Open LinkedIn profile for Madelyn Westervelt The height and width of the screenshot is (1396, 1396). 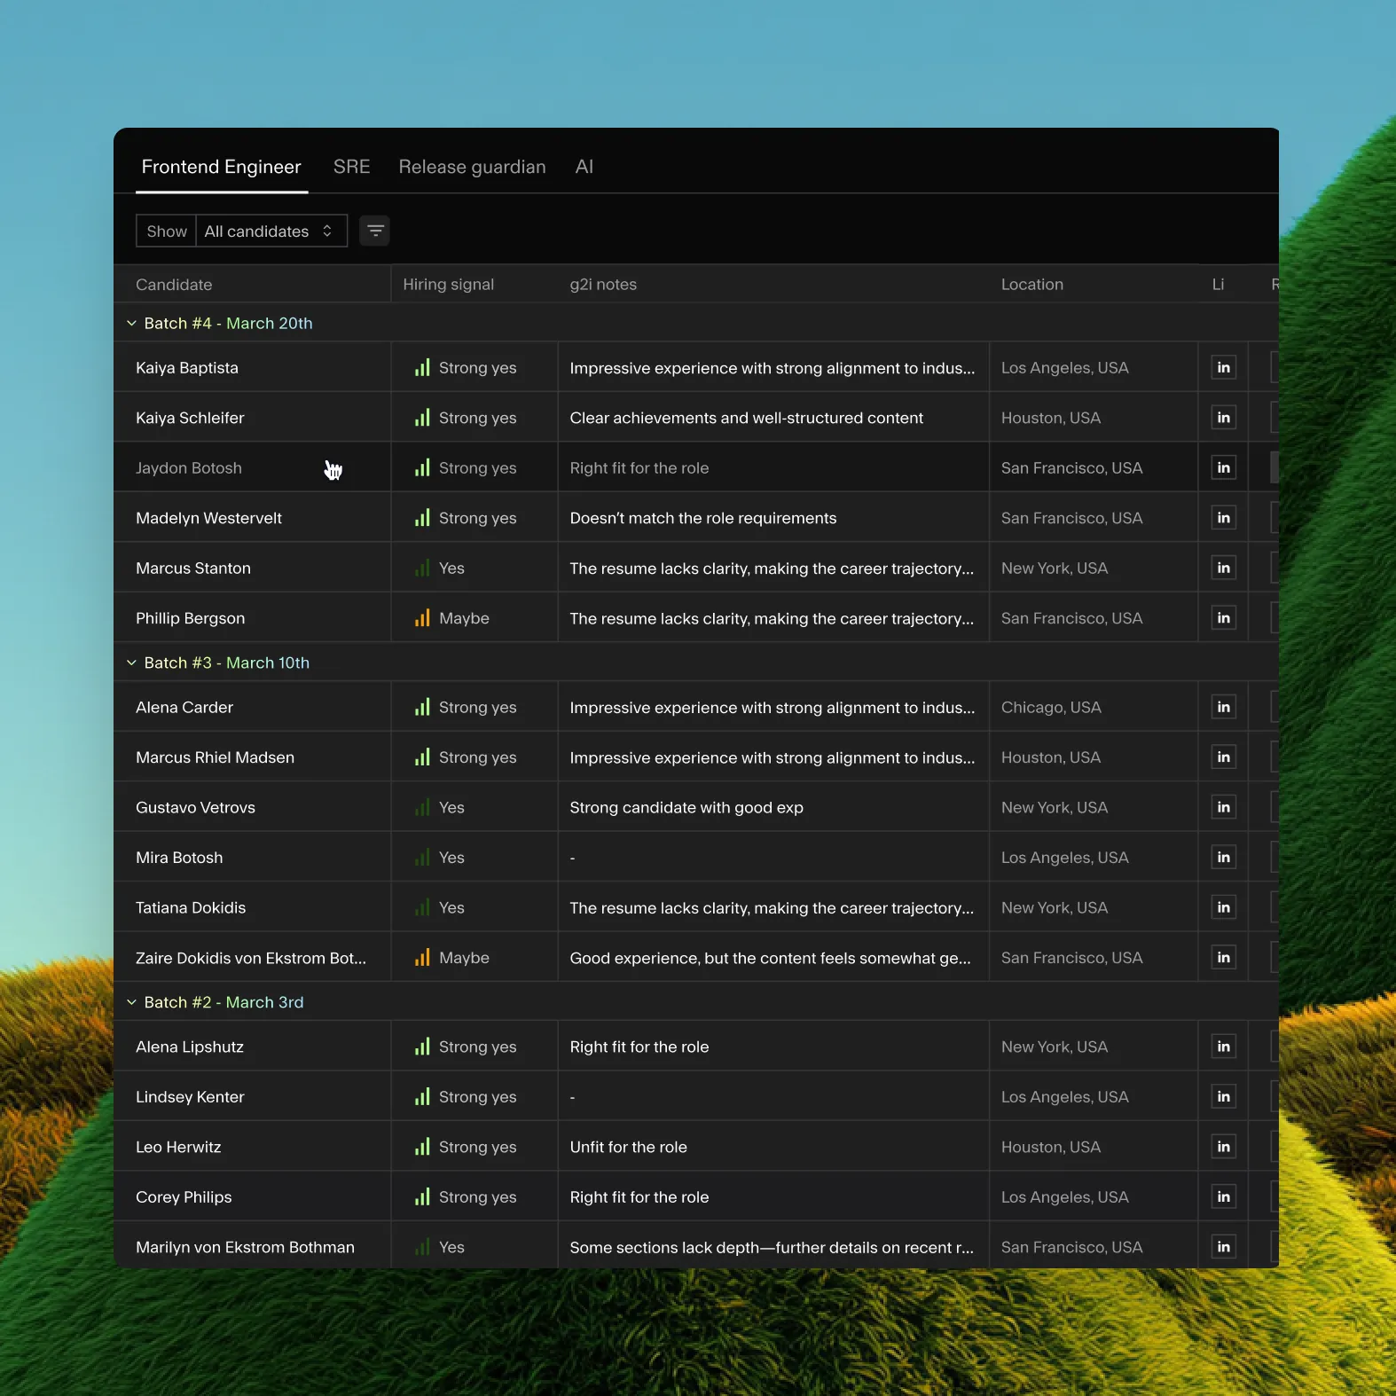(1223, 518)
